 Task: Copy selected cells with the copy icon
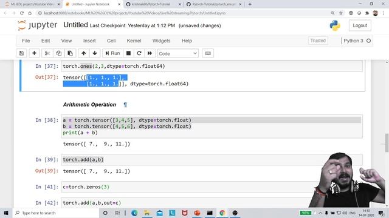(59, 53)
